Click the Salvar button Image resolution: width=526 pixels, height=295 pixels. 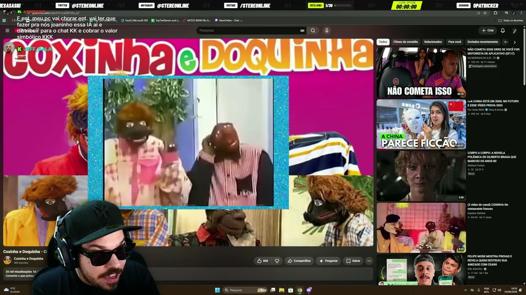353,261
